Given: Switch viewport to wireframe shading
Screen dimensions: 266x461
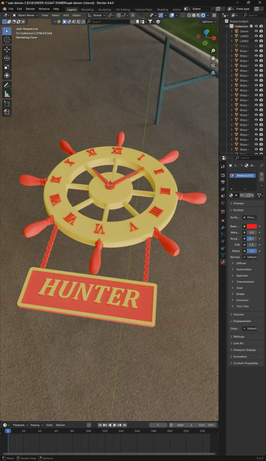Looking at the screenshot, I should (x=189, y=15).
